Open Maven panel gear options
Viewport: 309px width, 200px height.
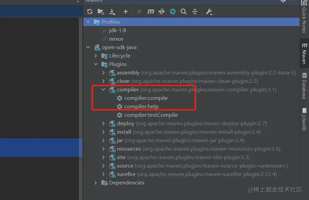point(283,1)
